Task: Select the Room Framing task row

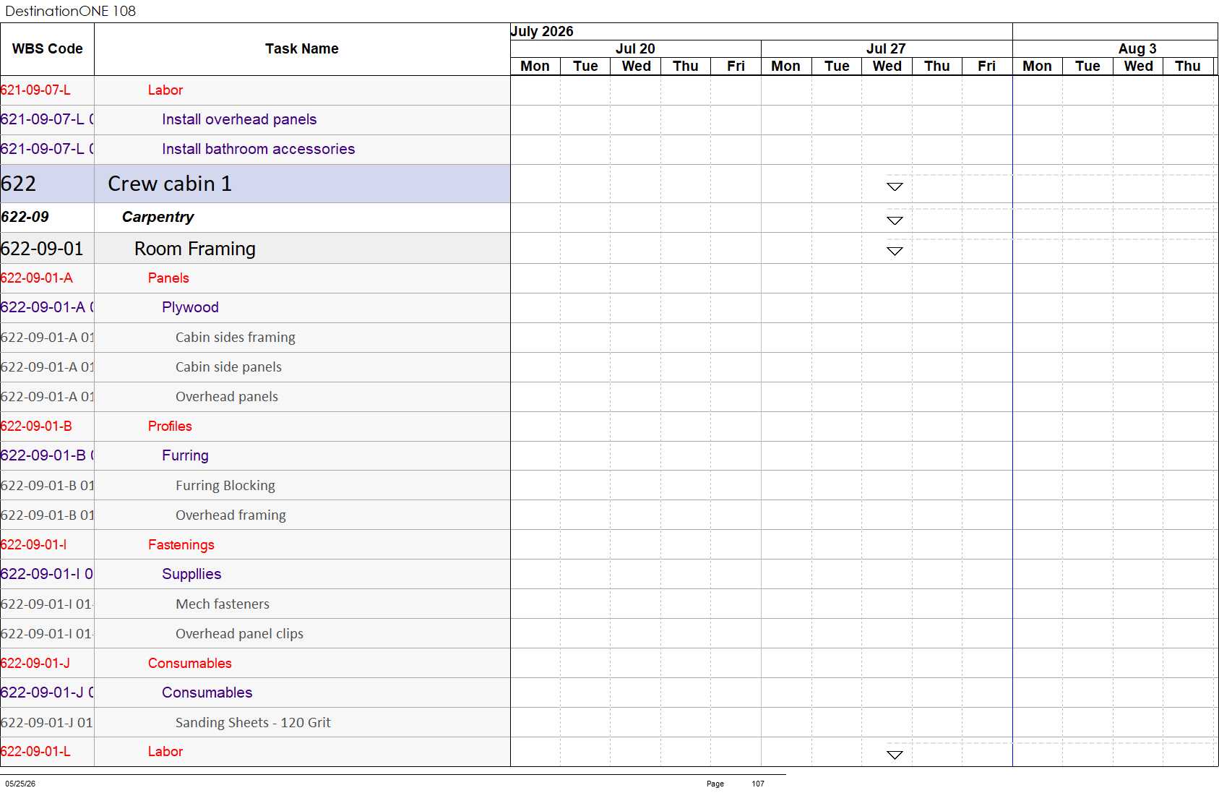Action: pos(255,249)
